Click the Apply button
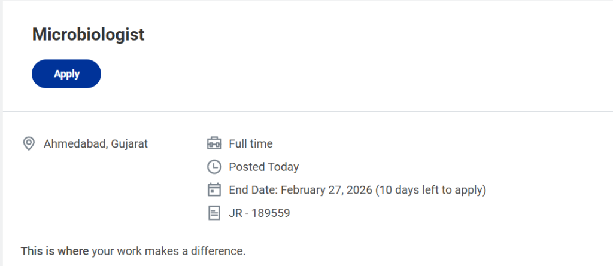613x266 pixels. coord(66,74)
